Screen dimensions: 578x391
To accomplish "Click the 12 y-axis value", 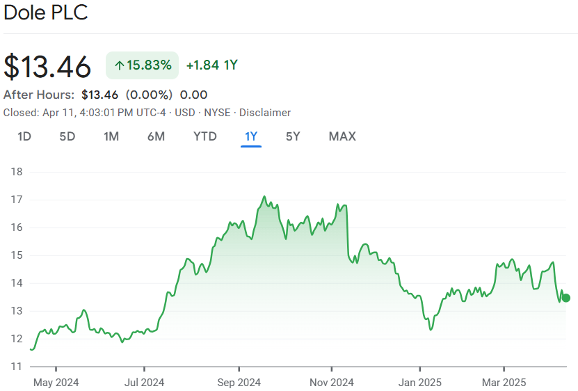I will tap(17, 339).
